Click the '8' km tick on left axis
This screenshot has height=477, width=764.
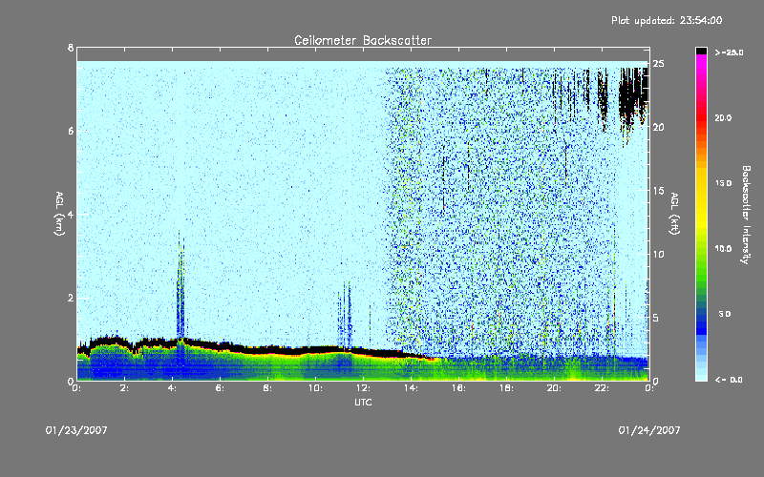pos(71,48)
